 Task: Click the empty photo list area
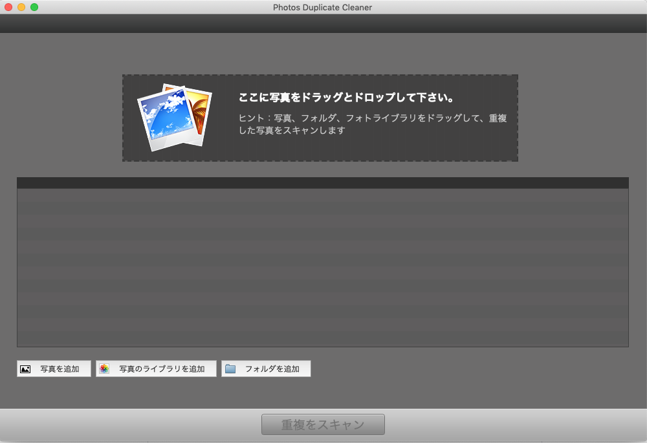tap(323, 268)
